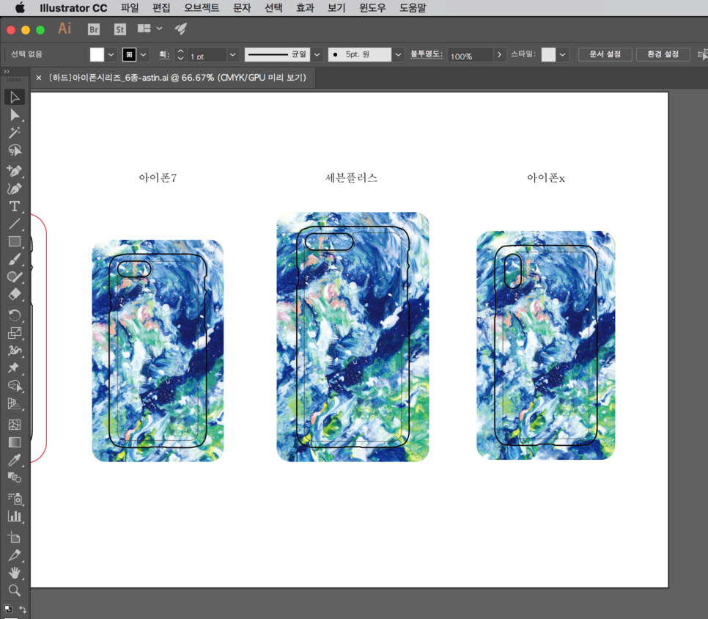This screenshot has width=708, height=619.
Task: Choose the Hand tool
Action: 15,573
